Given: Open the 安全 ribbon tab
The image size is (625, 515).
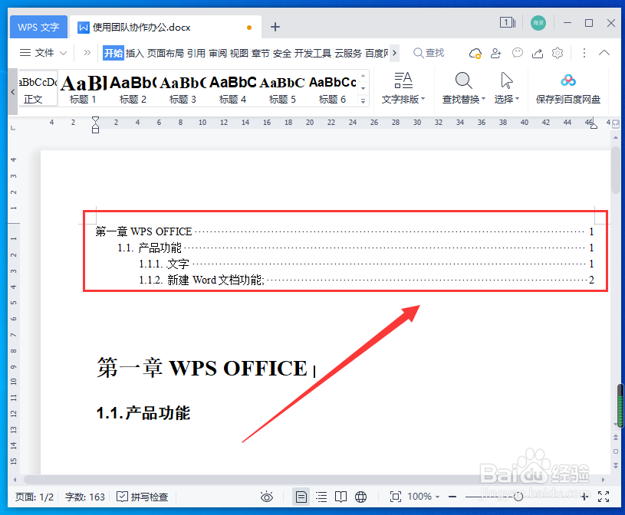Looking at the screenshot, I should tap(282, 53).
